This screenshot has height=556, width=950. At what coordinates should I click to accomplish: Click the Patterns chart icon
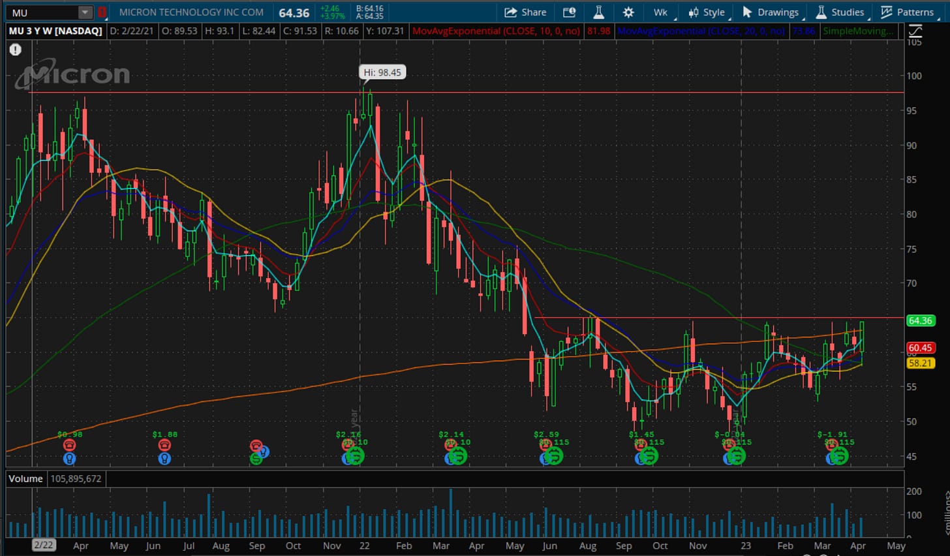(x=886, y=12)
